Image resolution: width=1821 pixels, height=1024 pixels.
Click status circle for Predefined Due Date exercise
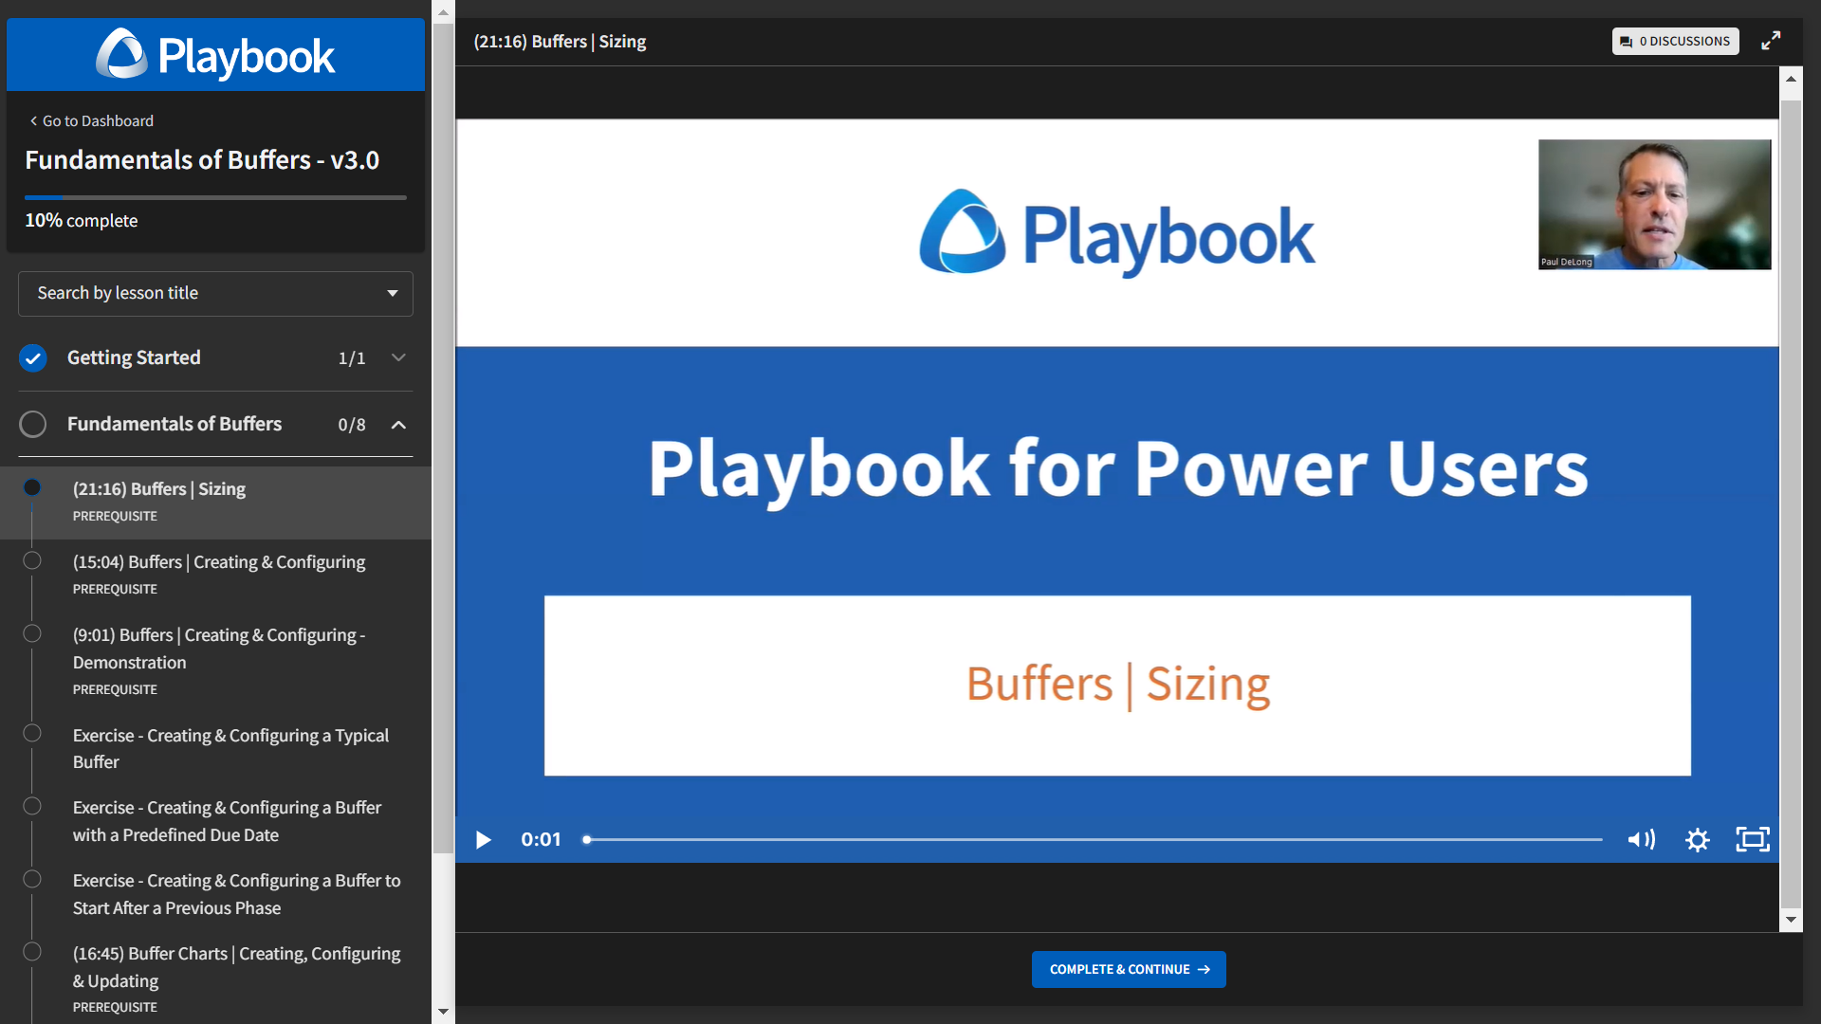click(x=32, y=806)
